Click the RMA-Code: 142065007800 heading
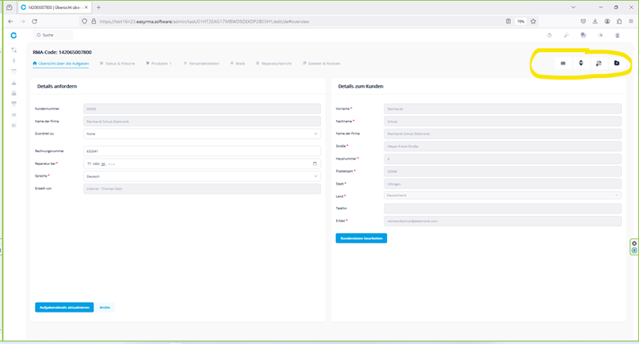The image size is (639, 344). (x=62, y=52)
